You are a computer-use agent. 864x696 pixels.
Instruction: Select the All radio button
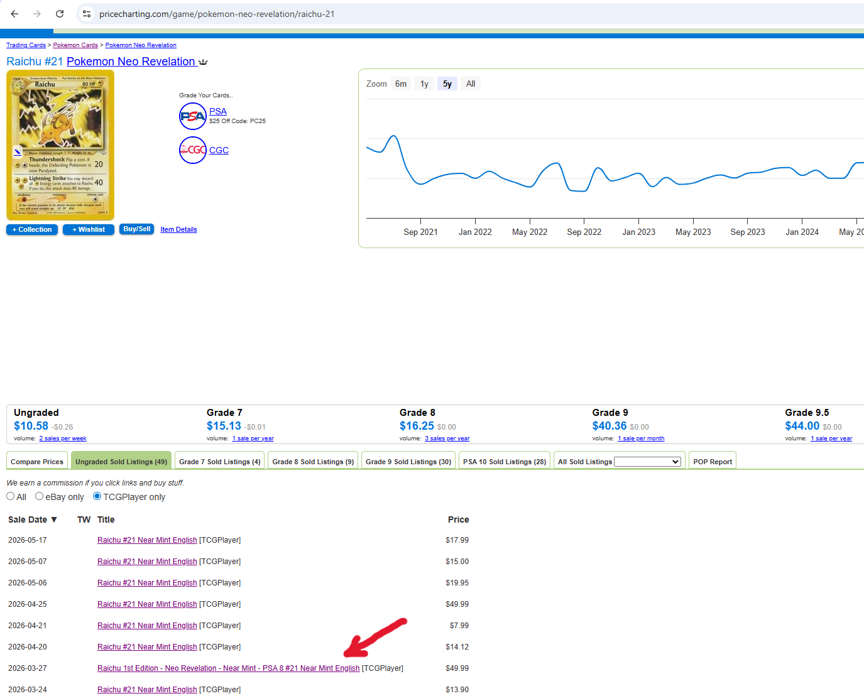coord(11,496)
